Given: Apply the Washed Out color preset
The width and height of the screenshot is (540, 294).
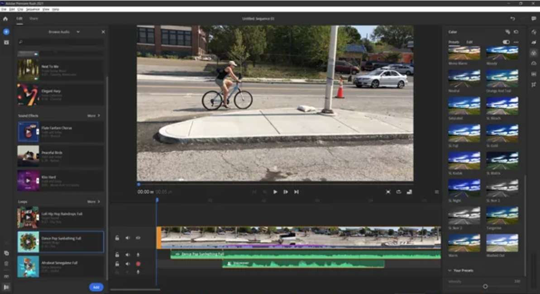Looking at the screenshot, I should point(502,243).
